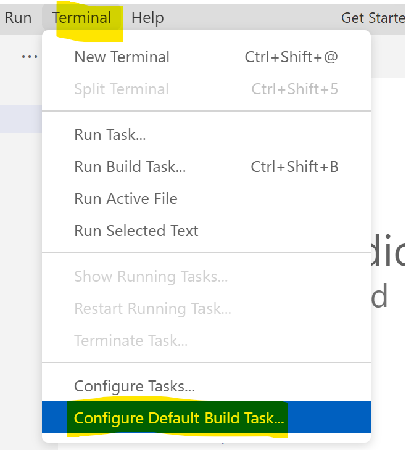Choose Run Selected Text
Image resolution: width=406 pixels, height=450 pixels.
pyautogui.click(x=136, y=231)
